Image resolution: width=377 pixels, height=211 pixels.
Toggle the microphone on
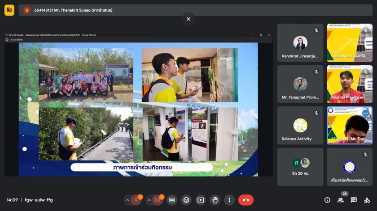136,200
